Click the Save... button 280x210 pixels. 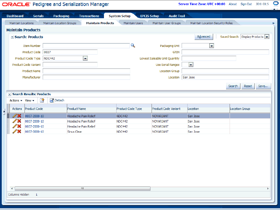pyautogui.click(x=263, y=86)
